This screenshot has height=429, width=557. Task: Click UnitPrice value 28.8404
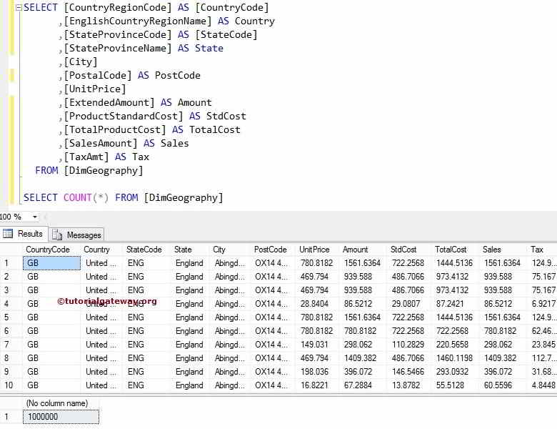pyautogui.click(x=314, y=304)
